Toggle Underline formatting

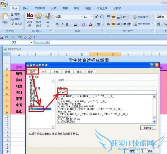tap(67, 24)
